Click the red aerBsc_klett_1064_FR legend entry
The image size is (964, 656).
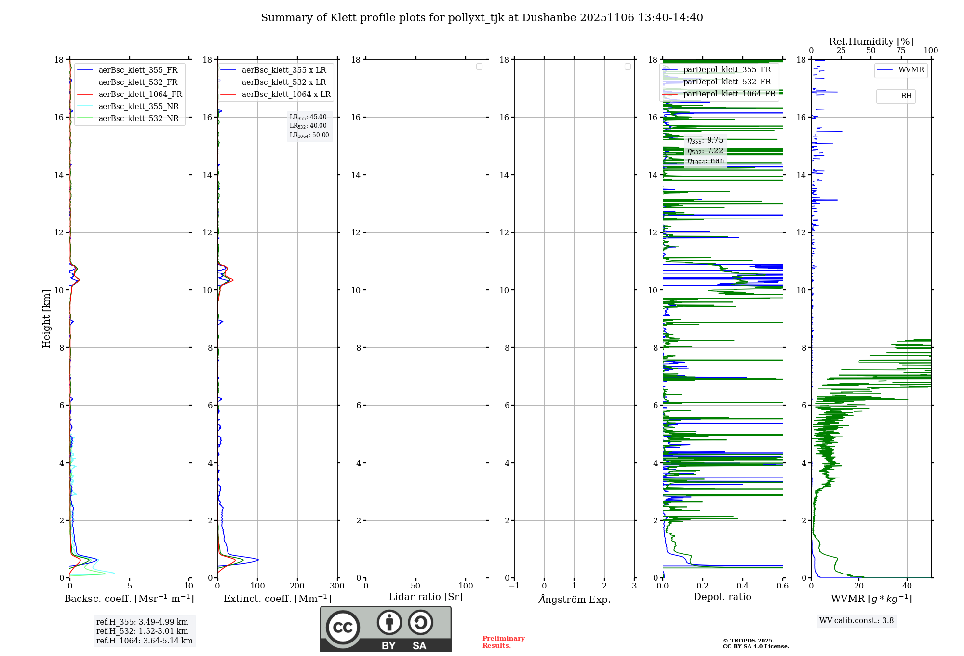pyautogui.click(x=140, y=95)
